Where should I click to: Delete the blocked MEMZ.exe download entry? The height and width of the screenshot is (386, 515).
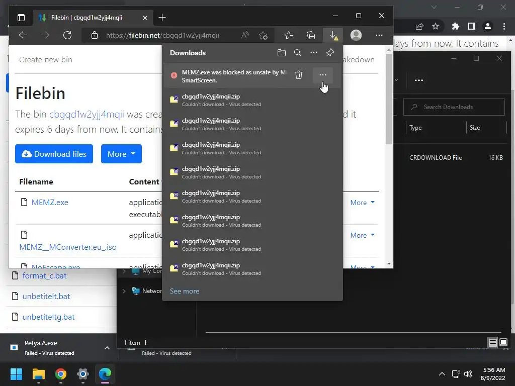click(x=299, y=75)
